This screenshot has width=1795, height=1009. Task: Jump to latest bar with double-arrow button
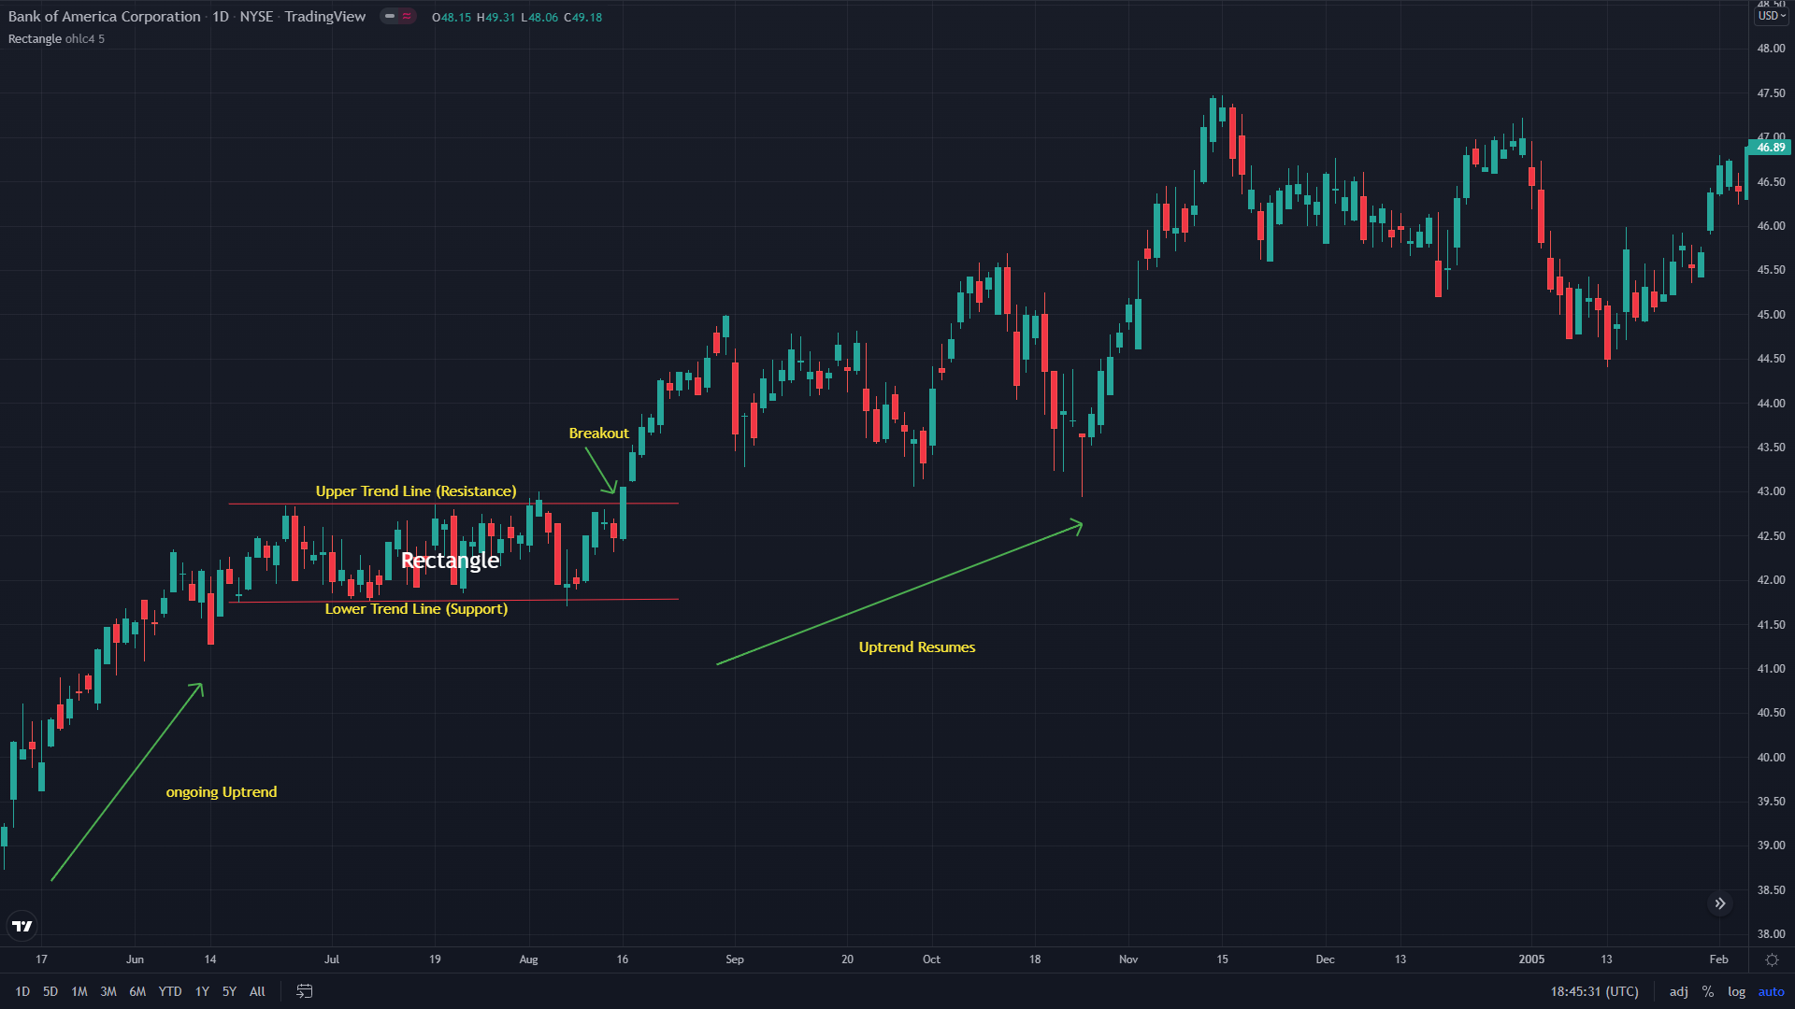coord(1720,903)
